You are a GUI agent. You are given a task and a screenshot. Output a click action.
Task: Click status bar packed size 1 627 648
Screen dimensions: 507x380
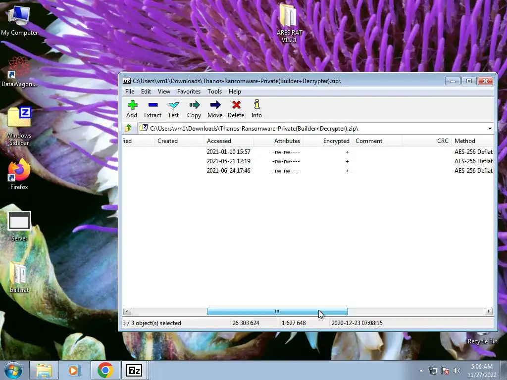coord(294,323)
